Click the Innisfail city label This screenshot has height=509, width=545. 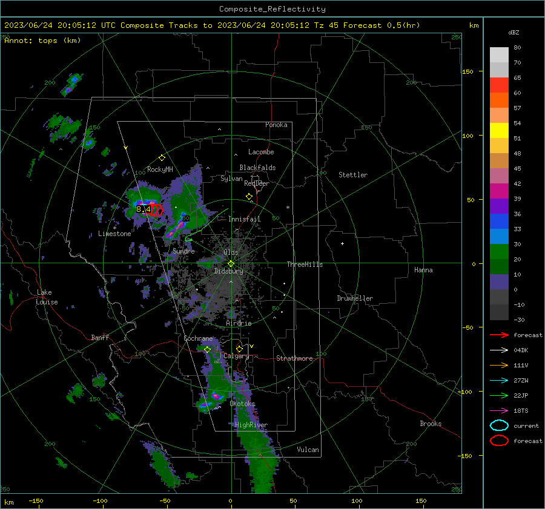pyautogui.click(x=245, y=219)
